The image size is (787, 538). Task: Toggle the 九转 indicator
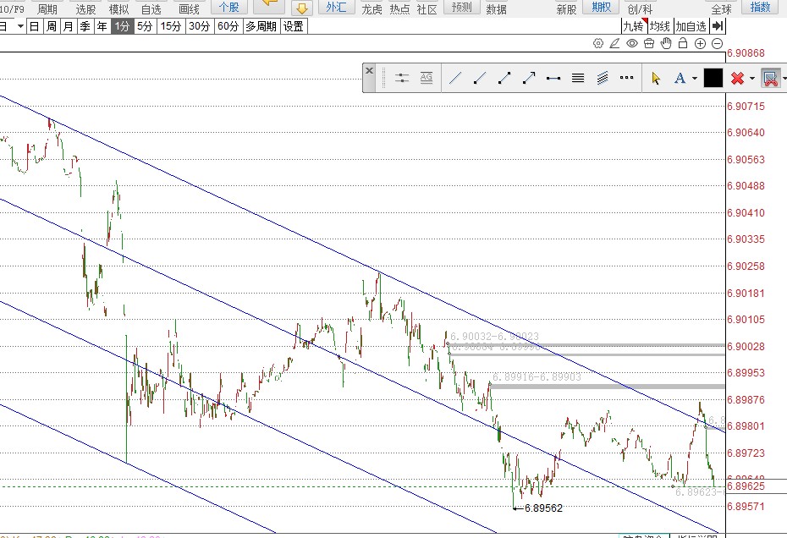(x=634, y=26)
